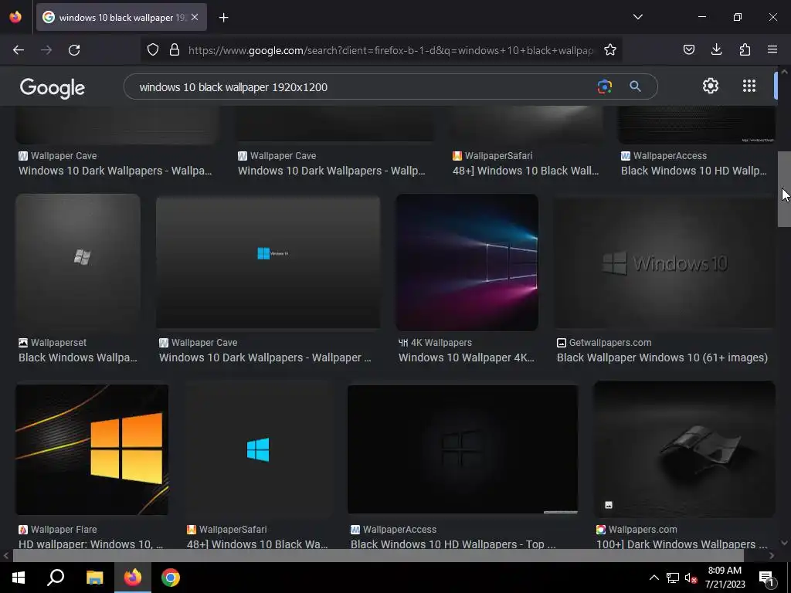Screen dimensions: 791x593
Task: Open '100+] Dark Windows Wallpapers' link
Action: coord(681,544)
